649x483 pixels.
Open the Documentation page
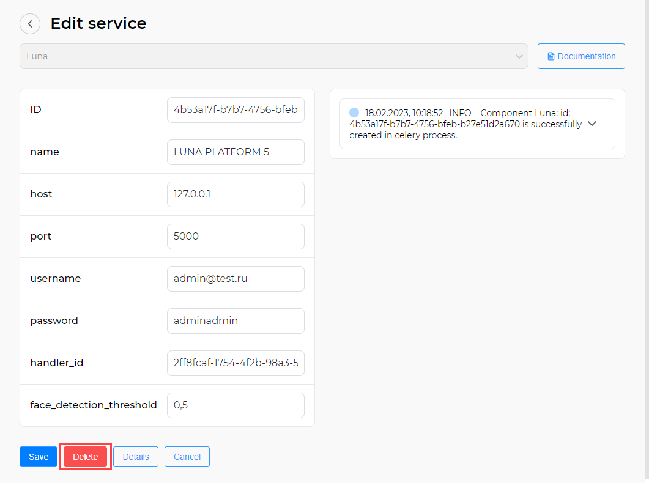(581, 56)
